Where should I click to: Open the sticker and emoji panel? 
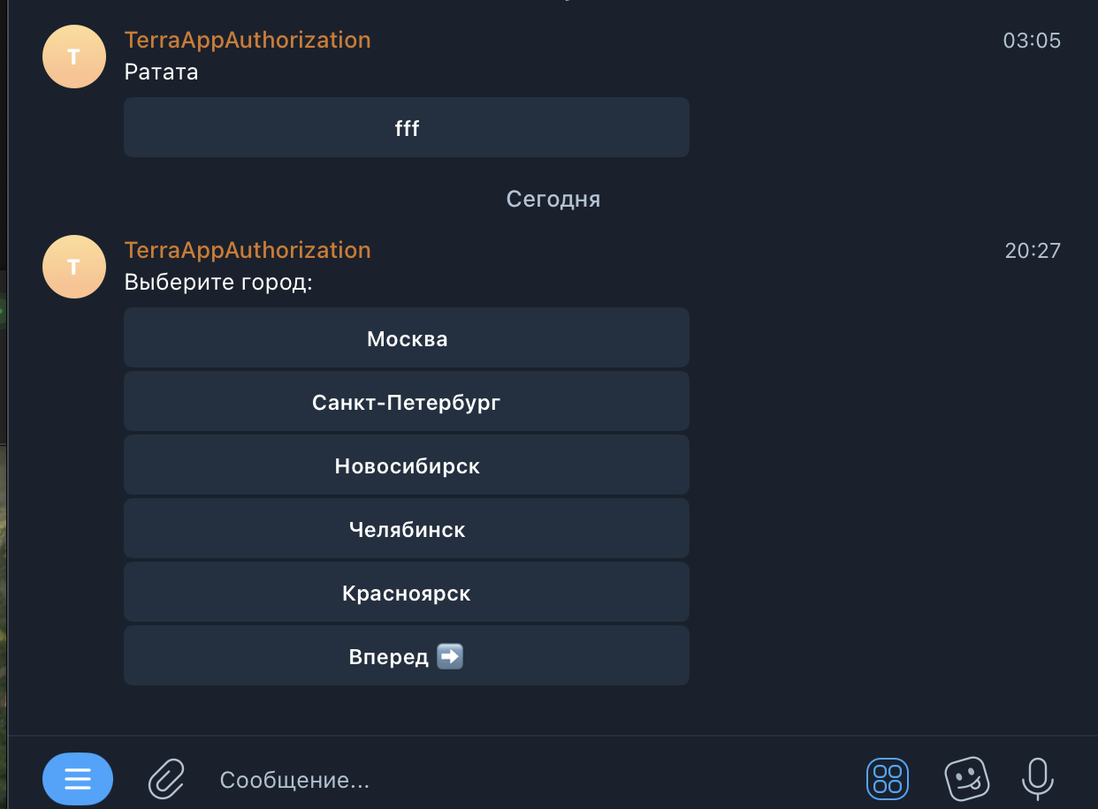966,779
